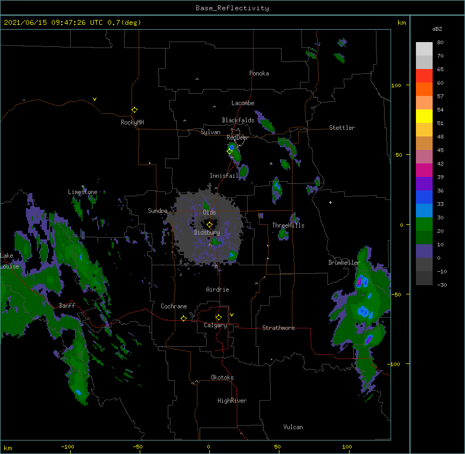Click the km unit label at bottom left
Image resolution: width=465 pixels, height=454 pixels.
8,448
